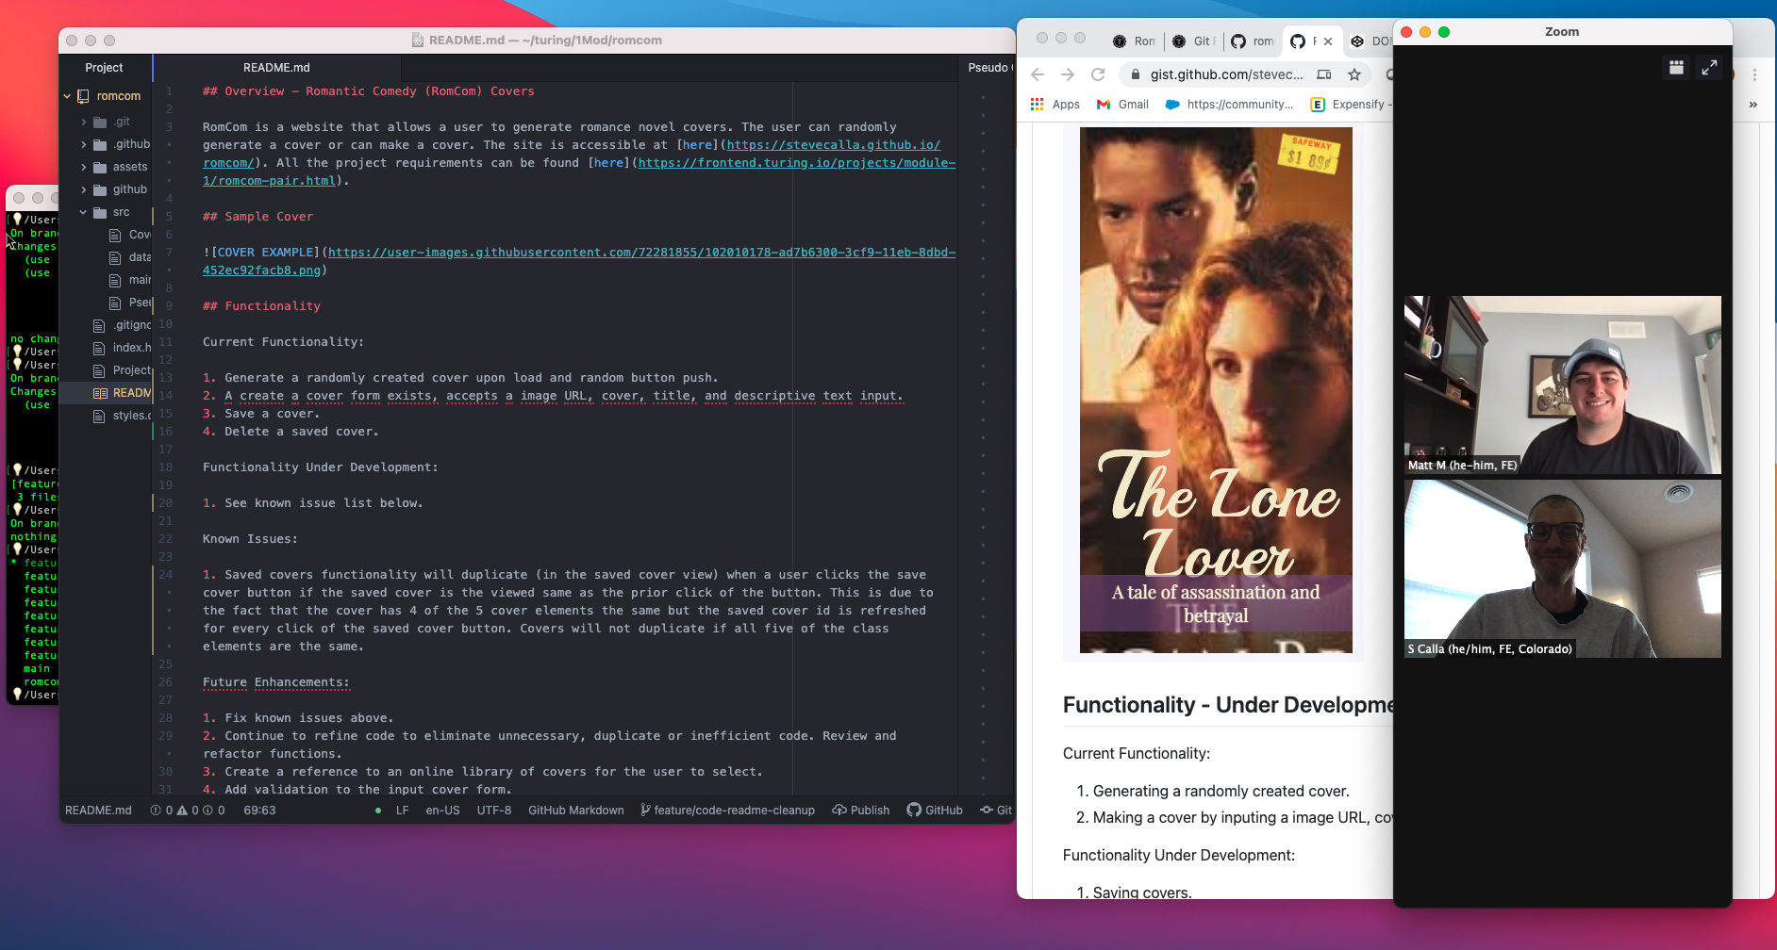Select the README.md editor tab
The image size is (1777, 950).
(276, 67)
